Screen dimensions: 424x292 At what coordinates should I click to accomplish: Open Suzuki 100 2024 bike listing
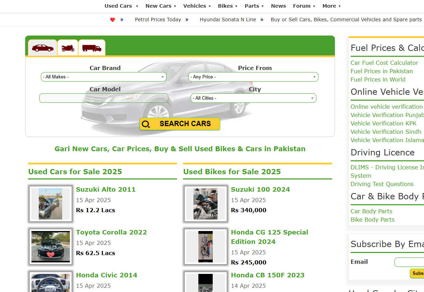point(260,190)
